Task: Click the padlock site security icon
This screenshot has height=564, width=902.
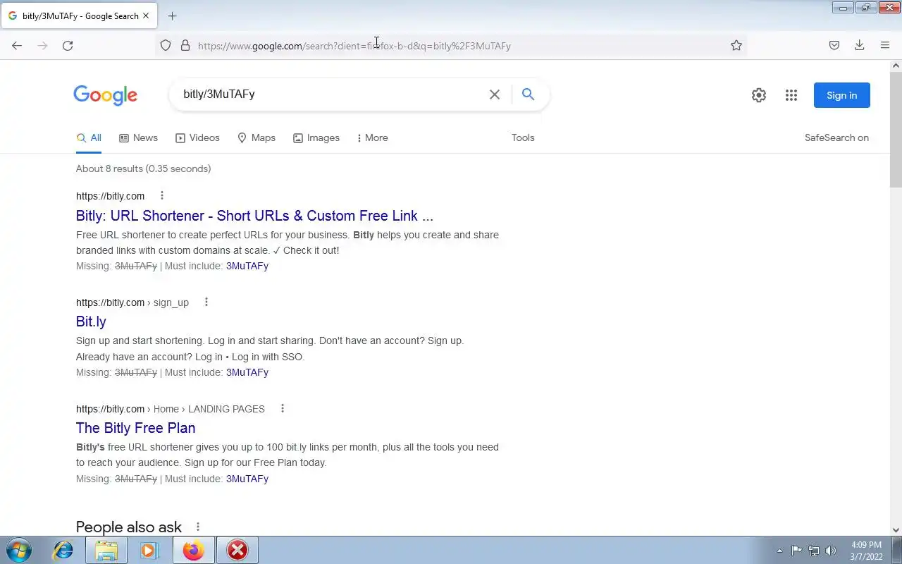Action: [x=185, y=46]
